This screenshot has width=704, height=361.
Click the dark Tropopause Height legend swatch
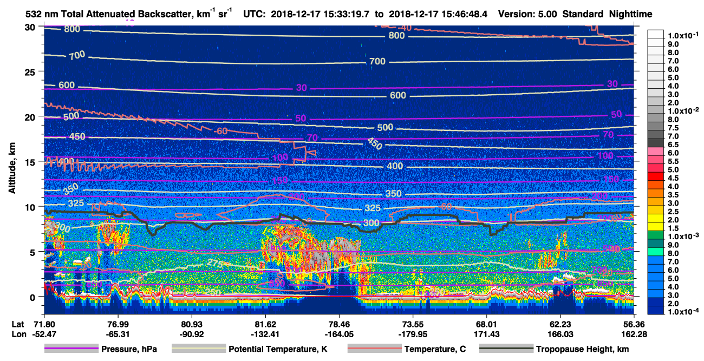pyautogui.click(x=507, y=349)
